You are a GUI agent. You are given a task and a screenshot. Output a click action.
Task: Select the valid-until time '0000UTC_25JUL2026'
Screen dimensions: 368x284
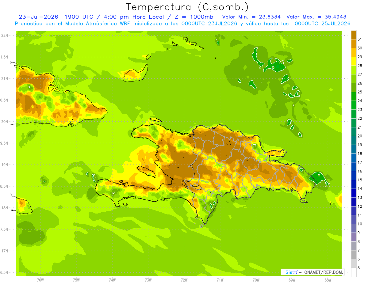click(x=322, y=24)
